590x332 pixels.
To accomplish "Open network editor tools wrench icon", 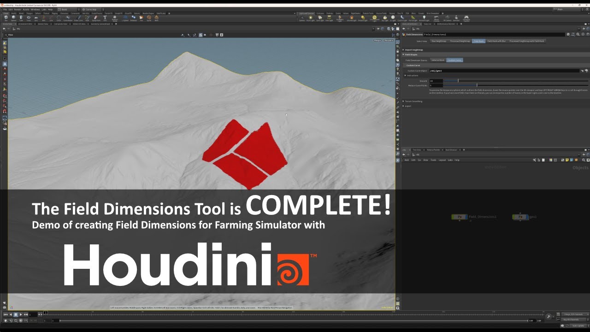I will (x=534, y=160).
